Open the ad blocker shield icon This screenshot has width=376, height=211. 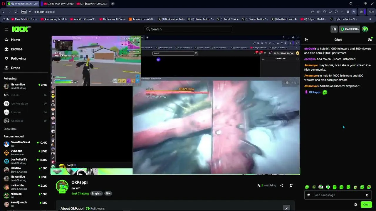tap(325, 12)
